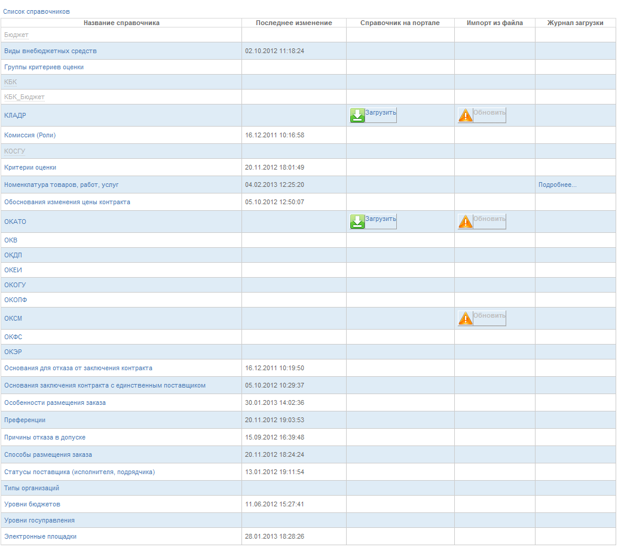
Task: Open Типы организаций directory
Action: (32, 488)
